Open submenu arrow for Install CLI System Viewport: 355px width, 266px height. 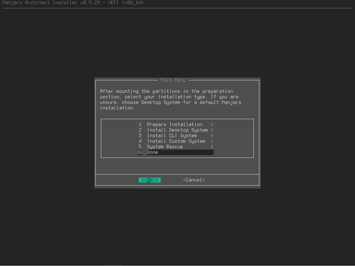(212, 136)
